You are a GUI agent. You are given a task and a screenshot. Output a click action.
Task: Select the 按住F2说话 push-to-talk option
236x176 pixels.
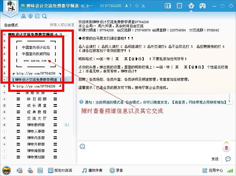(60, 170)
